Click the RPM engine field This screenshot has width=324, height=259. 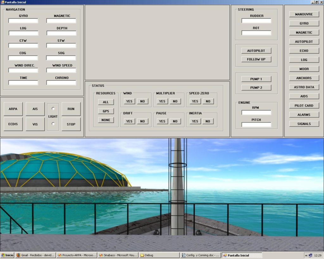click(256, 113)
